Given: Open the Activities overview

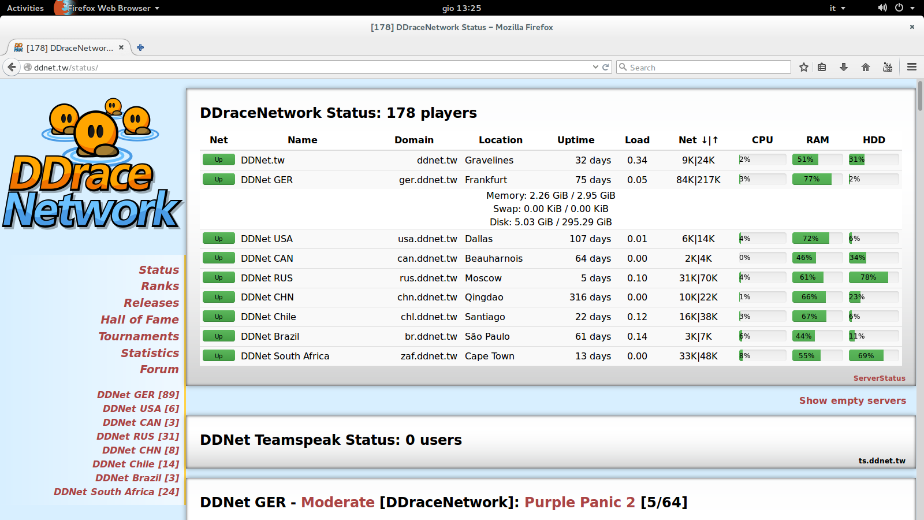Looking at the screenshot, I should [25, 8].
